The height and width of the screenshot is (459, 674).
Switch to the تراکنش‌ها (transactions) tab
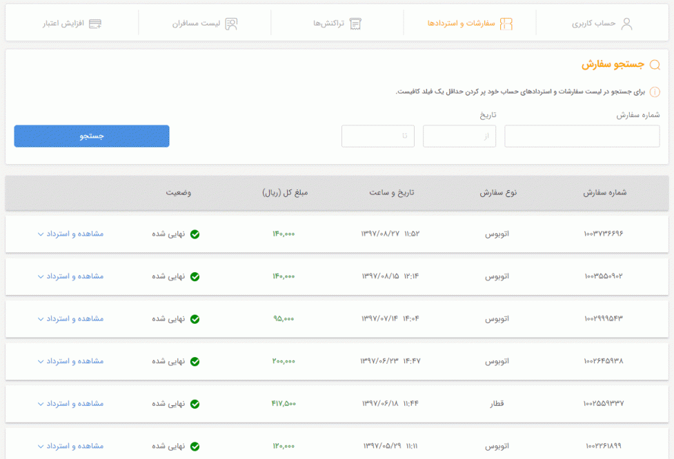(x=337, y=23)
